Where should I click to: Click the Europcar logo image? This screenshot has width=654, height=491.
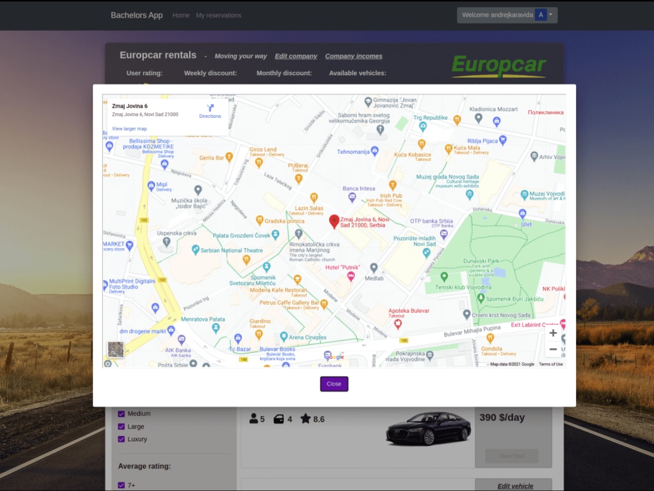pyautogui.click(x=498, y=65)
